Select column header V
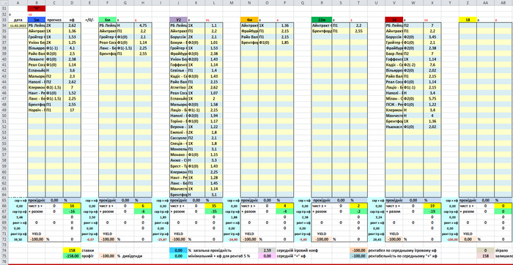The height and width of the screenshot is (265, 513). pyautogui.click(x=394, y=3)
